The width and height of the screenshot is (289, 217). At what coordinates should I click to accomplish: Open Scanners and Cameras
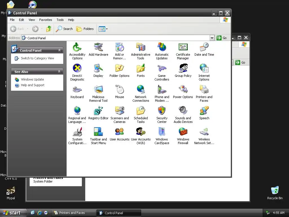click(x=119, y=115)
